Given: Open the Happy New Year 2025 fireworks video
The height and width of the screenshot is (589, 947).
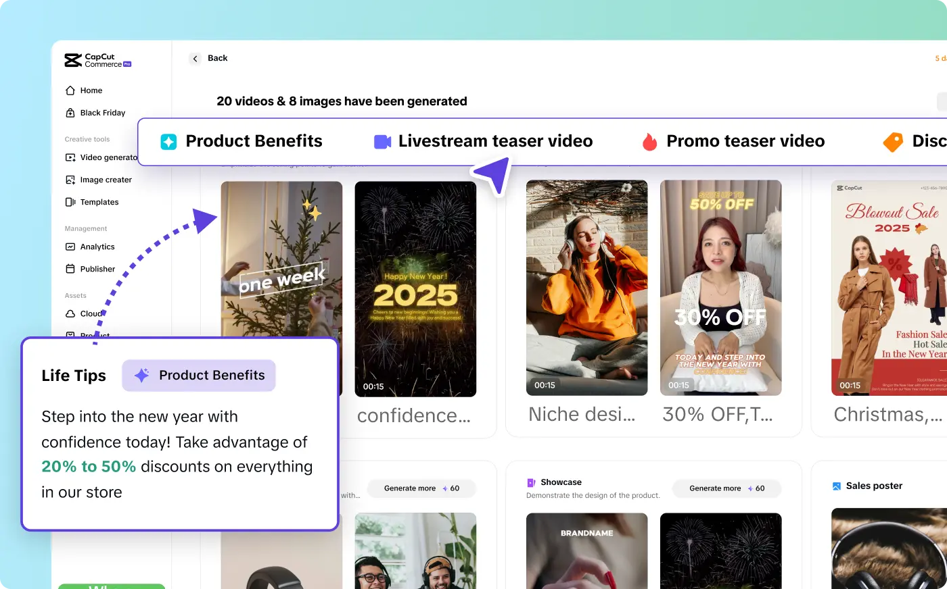Looking at the screenshot, I should click(x=415, y=288).
